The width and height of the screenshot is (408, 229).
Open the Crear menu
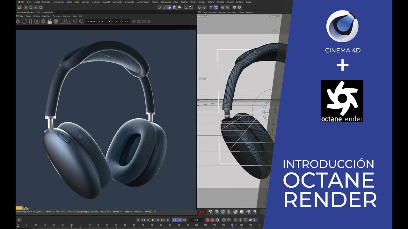[x=29, y=2]
